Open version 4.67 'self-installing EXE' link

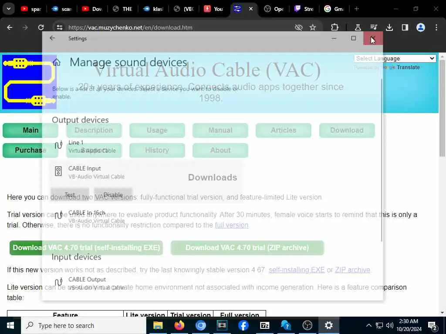click(296, 270)
